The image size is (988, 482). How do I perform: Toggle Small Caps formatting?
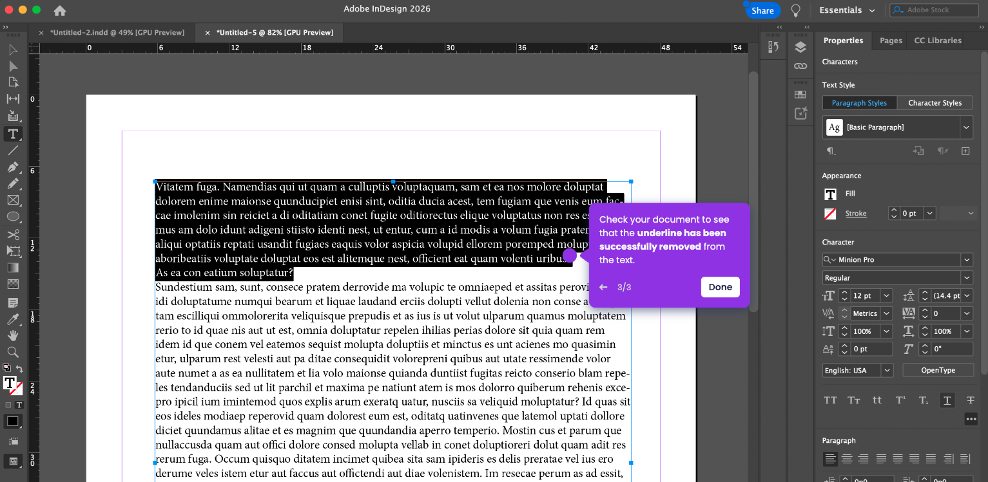(854, 400)
